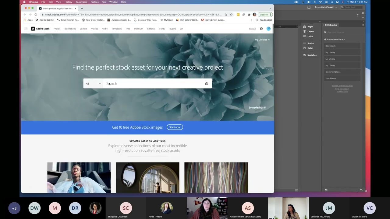Open the Stroke panel
Image resolution: width=390 pixels, height=219 pixels.
point(310,43)
